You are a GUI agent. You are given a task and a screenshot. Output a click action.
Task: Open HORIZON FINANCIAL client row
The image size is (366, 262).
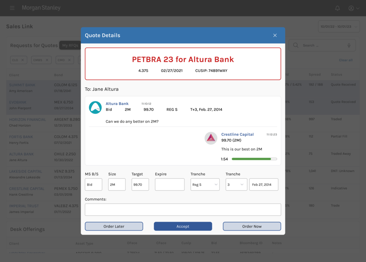pyautogui.click(x=27, y=119)
